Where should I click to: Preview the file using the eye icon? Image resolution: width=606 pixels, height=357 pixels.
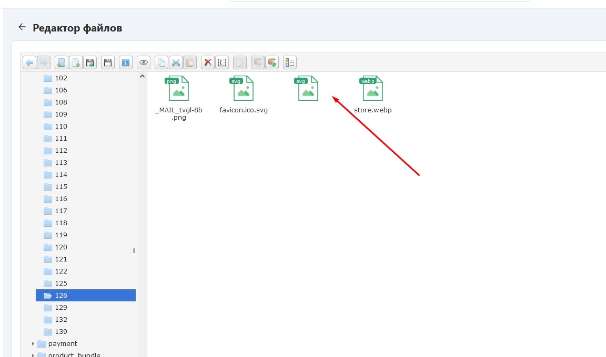coord(144,62)
